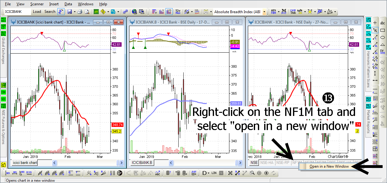387x183 pixels.
Task: Click the EW SYM Elliott wave icon
Action: tap(383, 52)
